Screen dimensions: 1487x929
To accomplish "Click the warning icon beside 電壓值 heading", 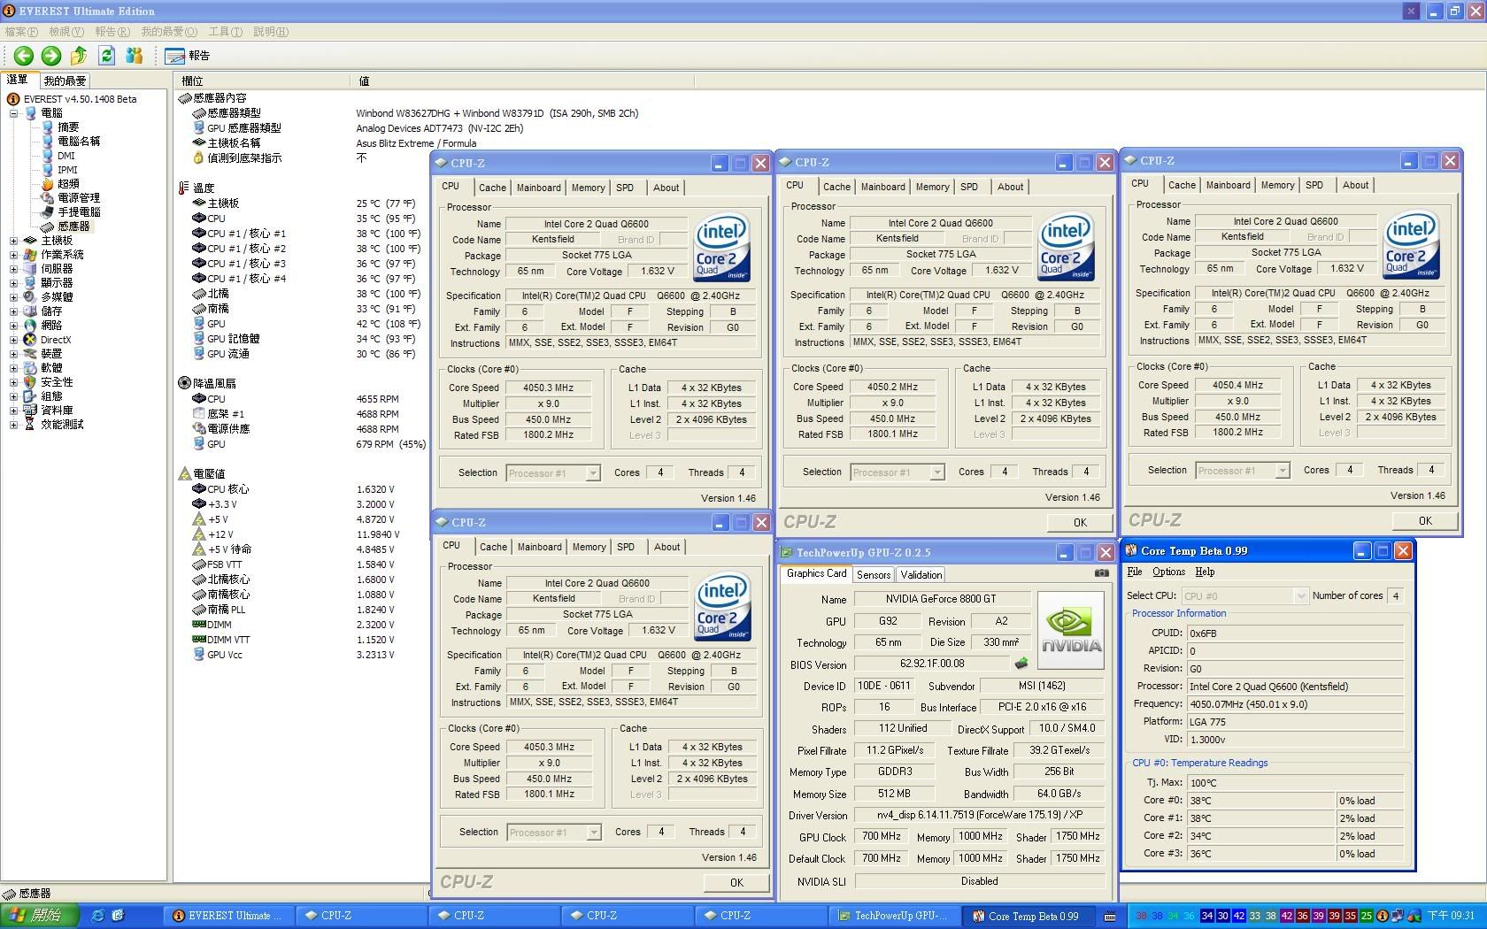I will coord(184,474).
